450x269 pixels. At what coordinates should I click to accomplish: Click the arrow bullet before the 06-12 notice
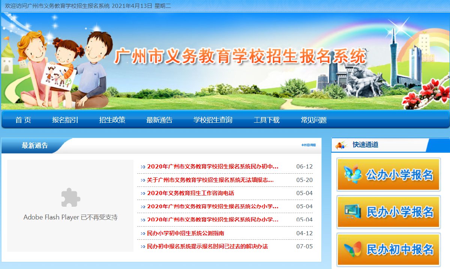pos(143,167)
